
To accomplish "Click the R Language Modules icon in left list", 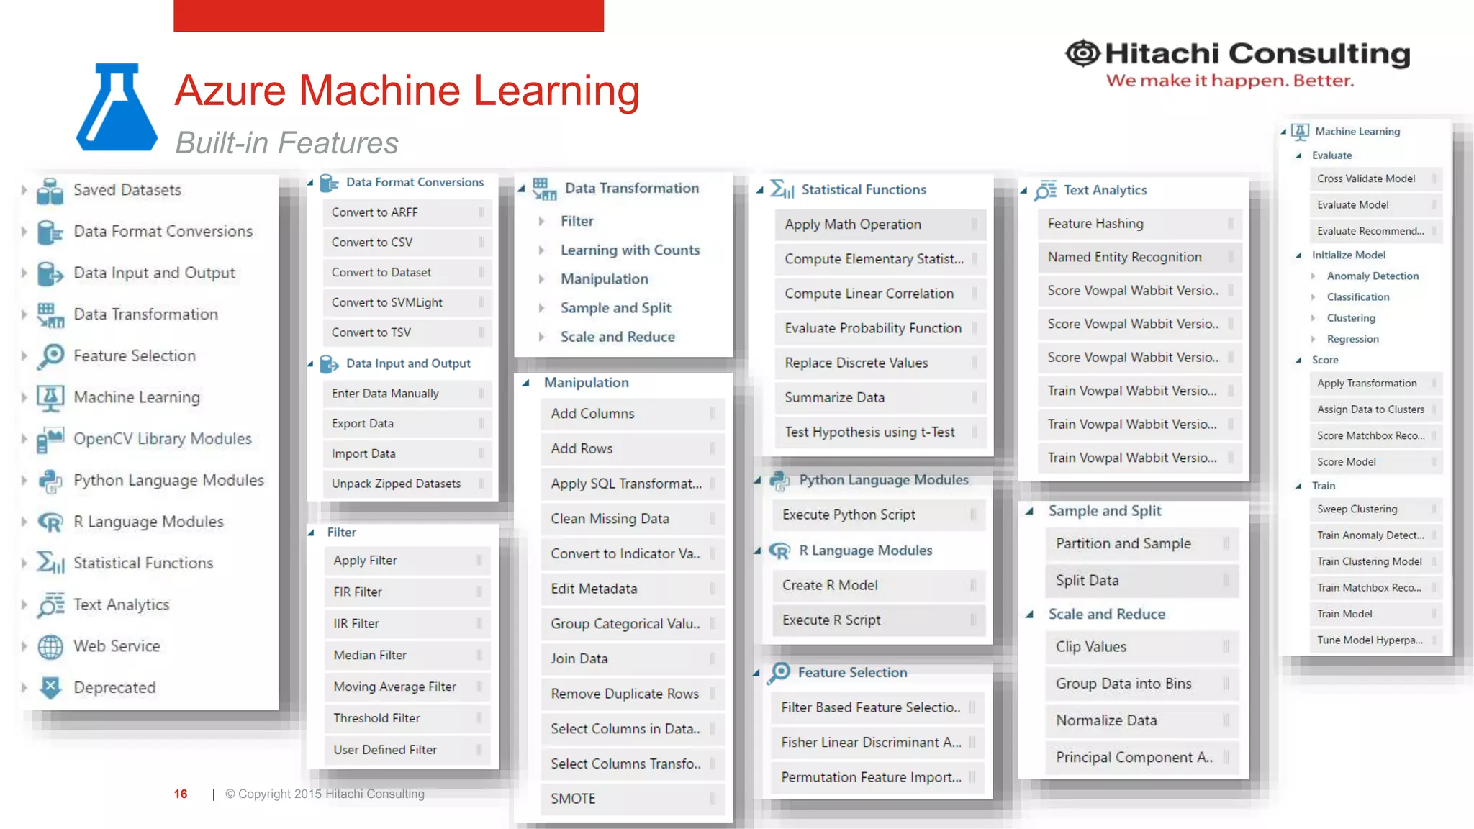I will pyautogui.click(x=50, y=522).
